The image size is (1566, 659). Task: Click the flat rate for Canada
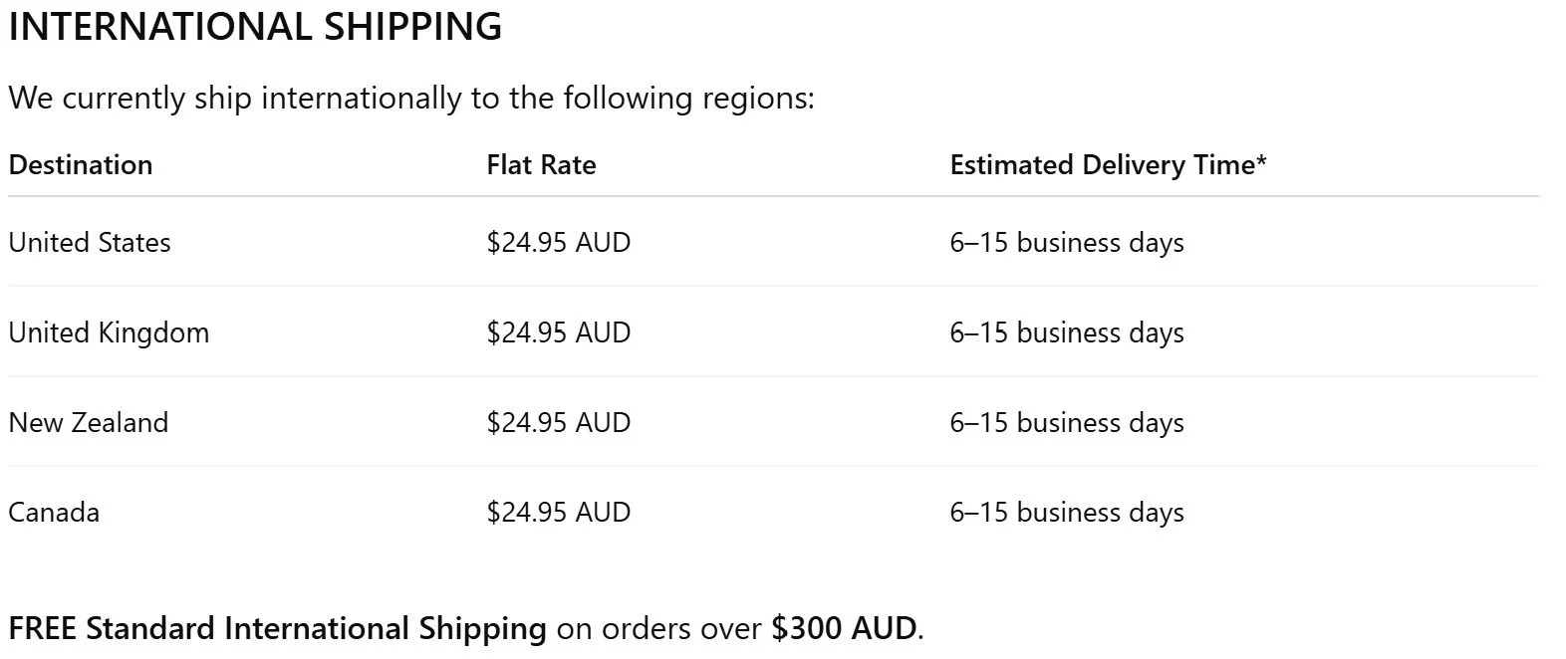point(558,513)
